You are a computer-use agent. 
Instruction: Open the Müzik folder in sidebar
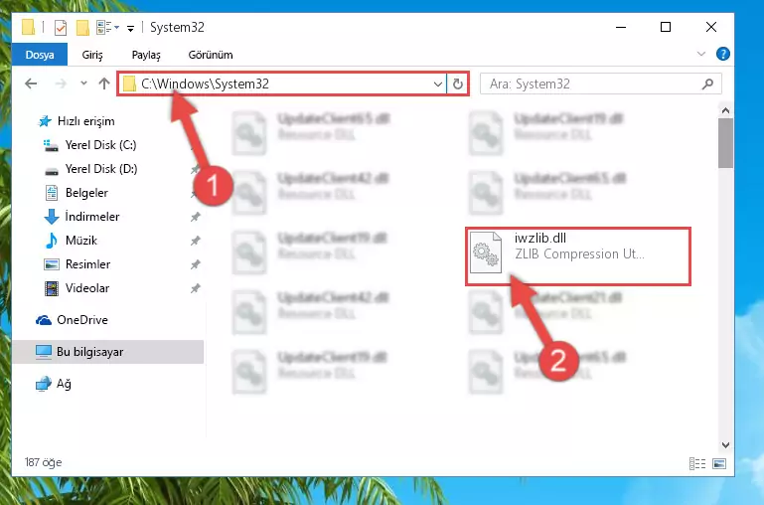point(80,241)
